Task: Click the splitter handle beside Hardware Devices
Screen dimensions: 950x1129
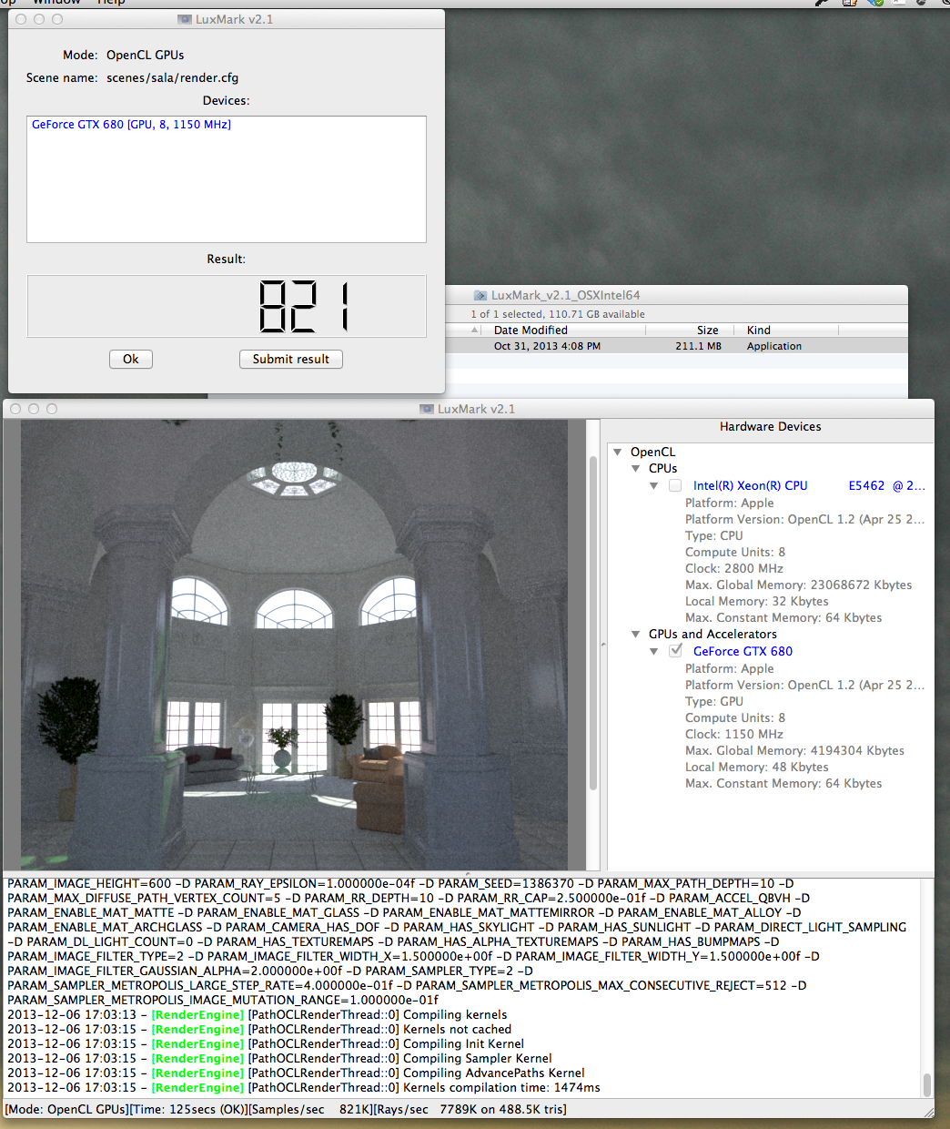Action: coord(602,645)
